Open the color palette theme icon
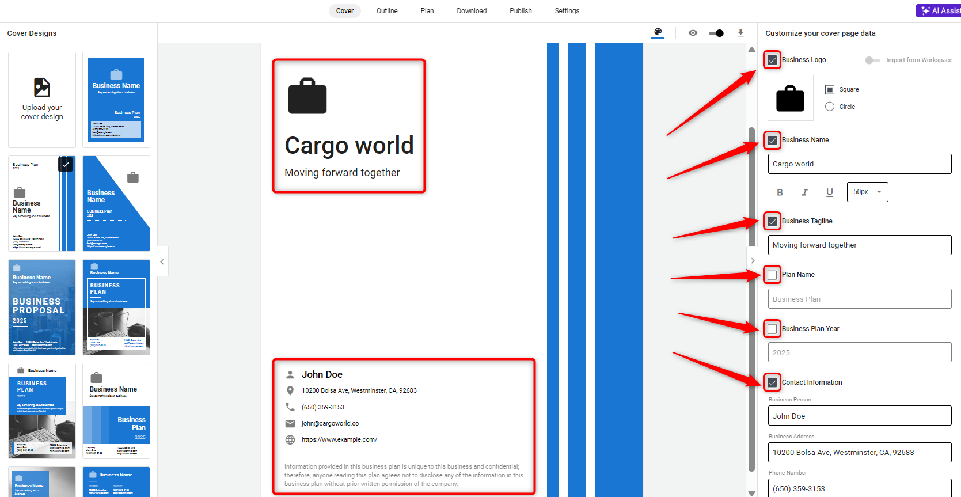Image resolution: width=961 pixels, height=497 pixels. 658,32
